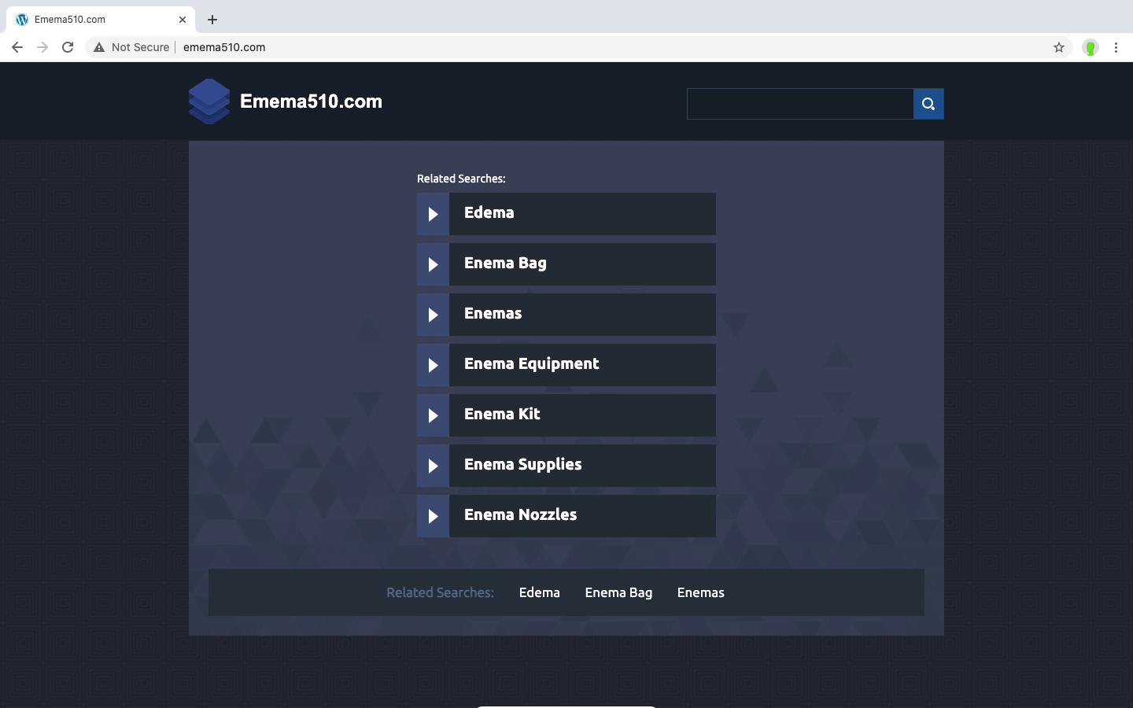Click the green profile avatar icon
This screenshot has height=708, width=1133.
[x=1090, y=47]
